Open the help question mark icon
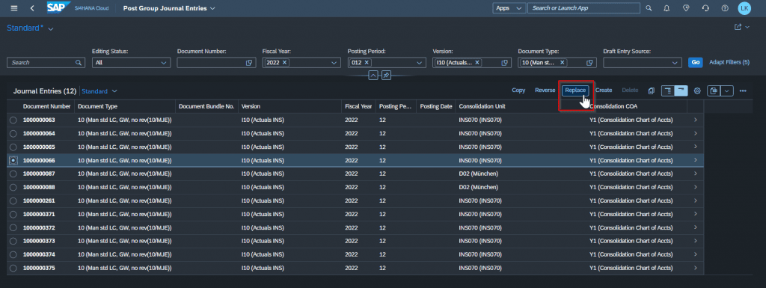The height and width of the screenshot is (288, 766). [724, 8]
